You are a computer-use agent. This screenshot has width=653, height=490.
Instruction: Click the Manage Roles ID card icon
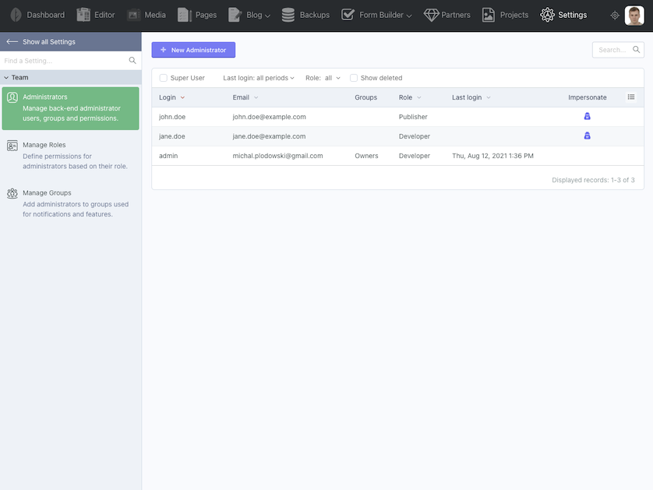pyautogui.click(x=12, y=146)
